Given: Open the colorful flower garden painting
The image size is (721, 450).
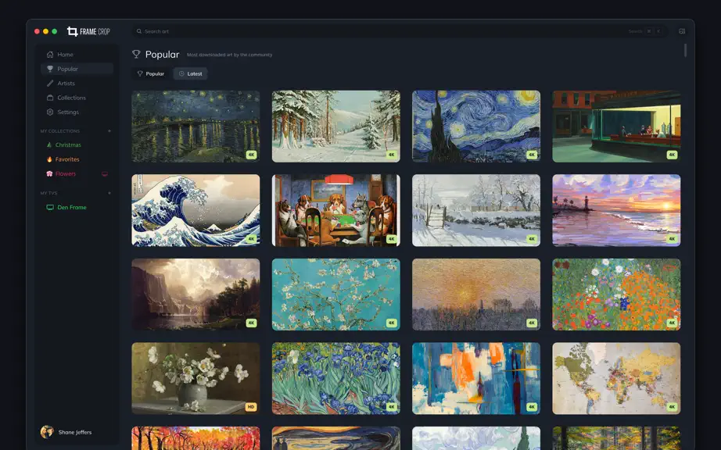Looking at the screenshot, I should tap(617, 295).
